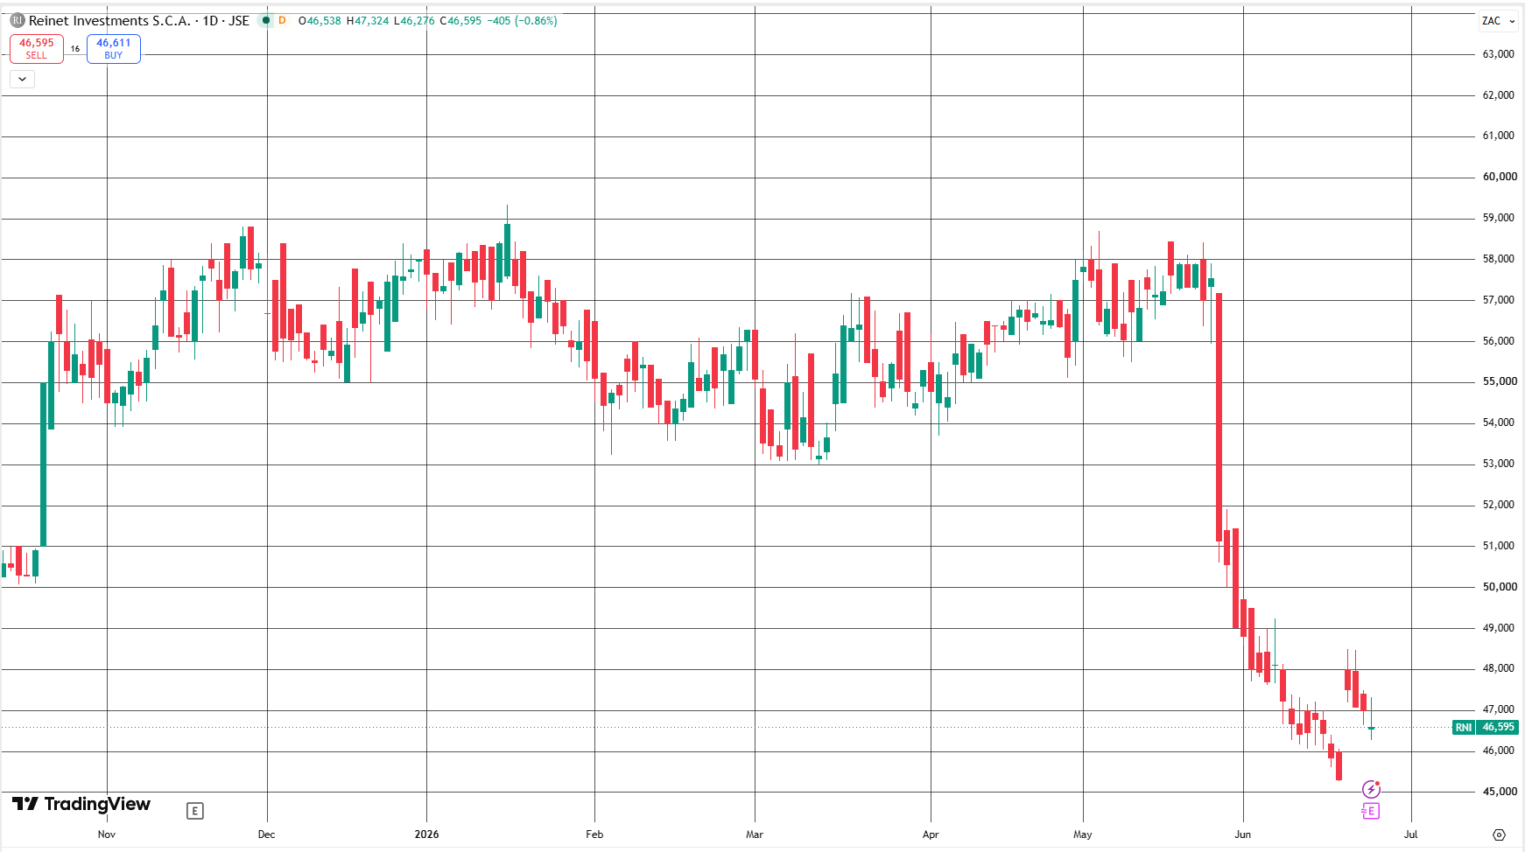Viewport: 1525px width, 852px height.
Task: Click the 48,000 price axis label
Action: pyautogui.click(x=1499, y=668)
